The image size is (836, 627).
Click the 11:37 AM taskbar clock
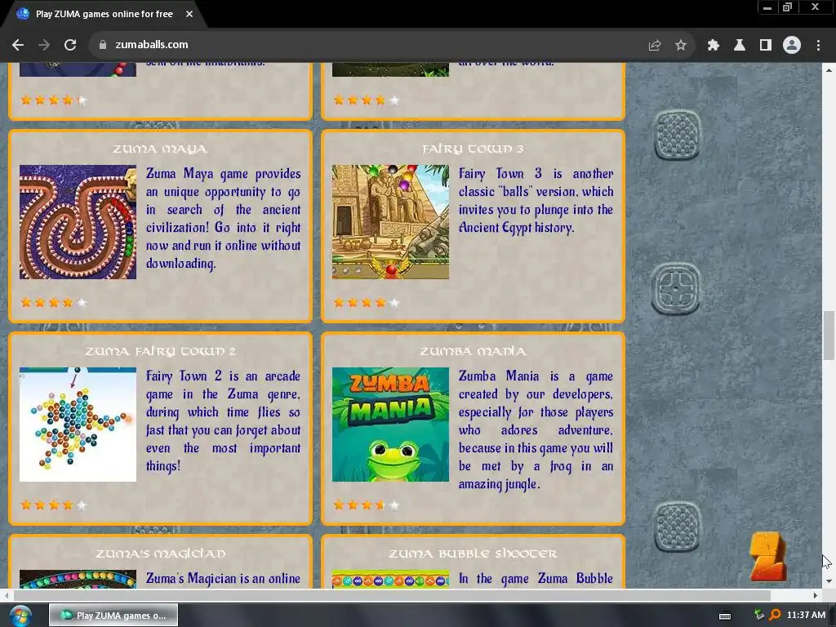[x=806, y=616]
